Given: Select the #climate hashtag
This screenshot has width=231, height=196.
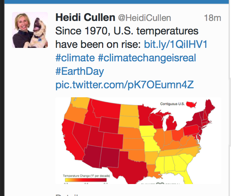Looking at the screenshot, I should [75, 58].
